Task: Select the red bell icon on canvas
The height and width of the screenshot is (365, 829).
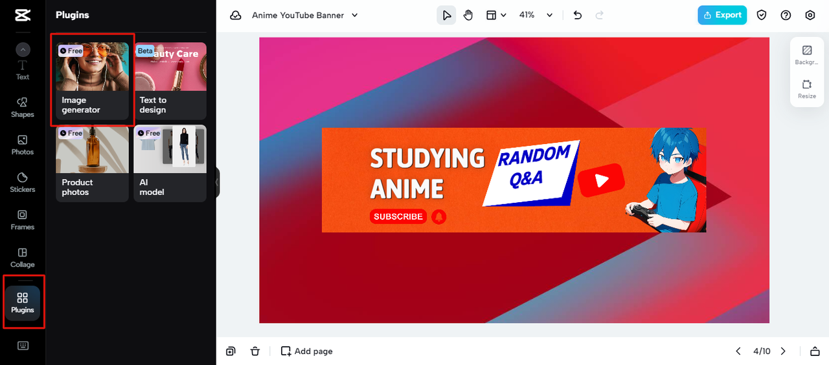Action: click(x=438, y=216)
